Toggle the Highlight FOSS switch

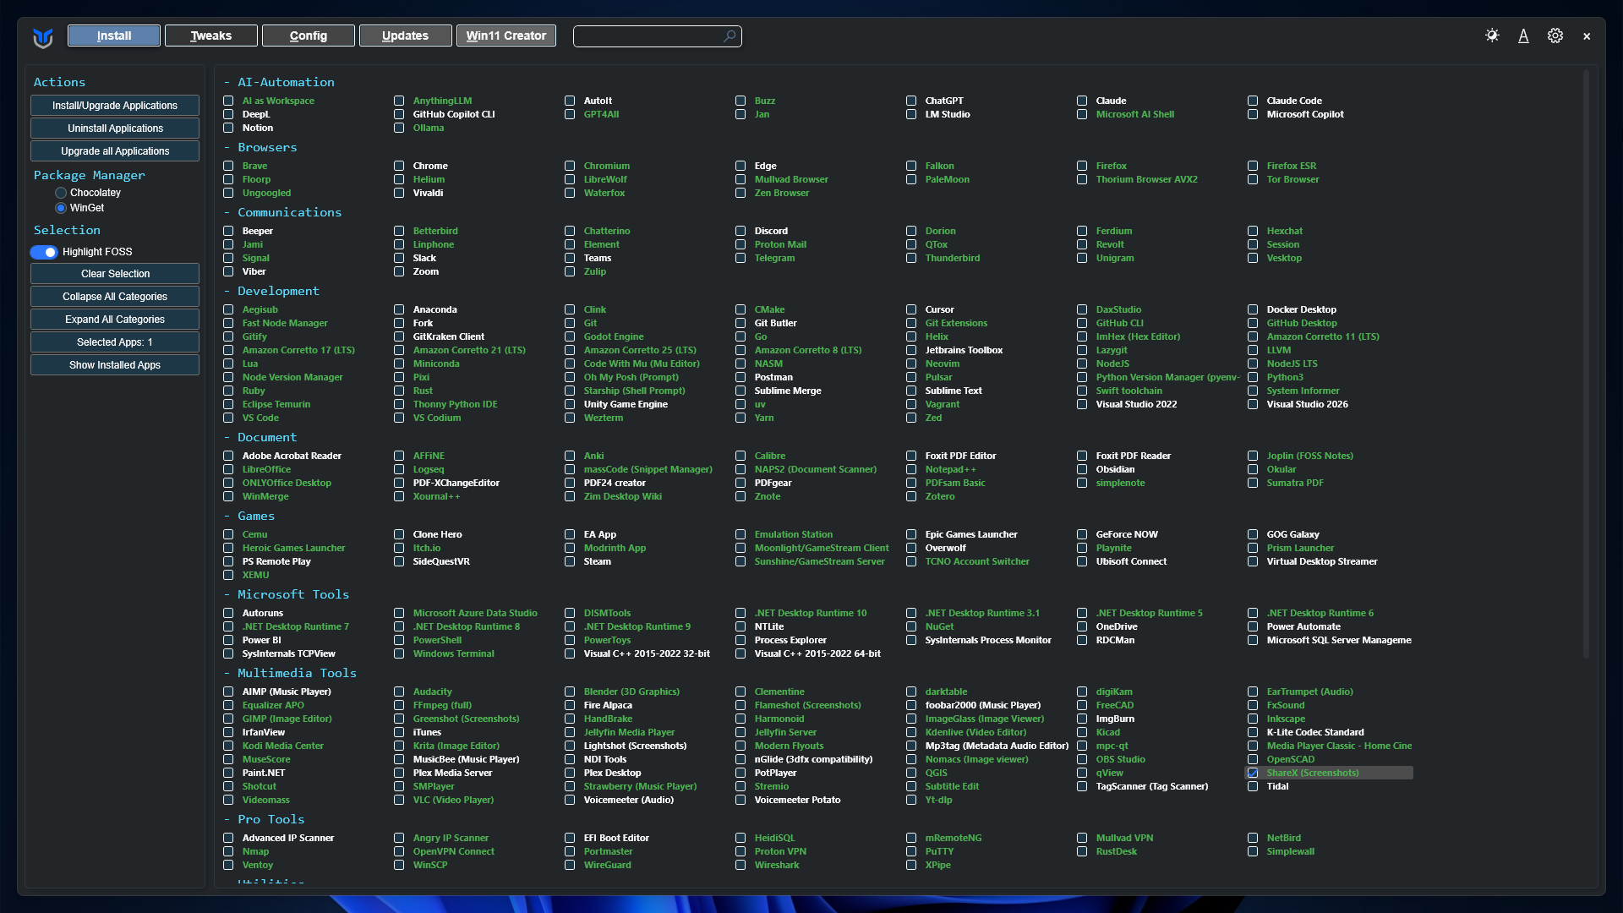click(44, 252)
